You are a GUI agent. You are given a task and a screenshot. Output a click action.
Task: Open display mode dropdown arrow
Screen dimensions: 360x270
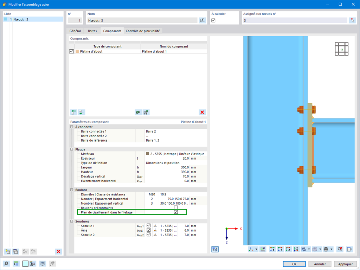coord(309,249)
